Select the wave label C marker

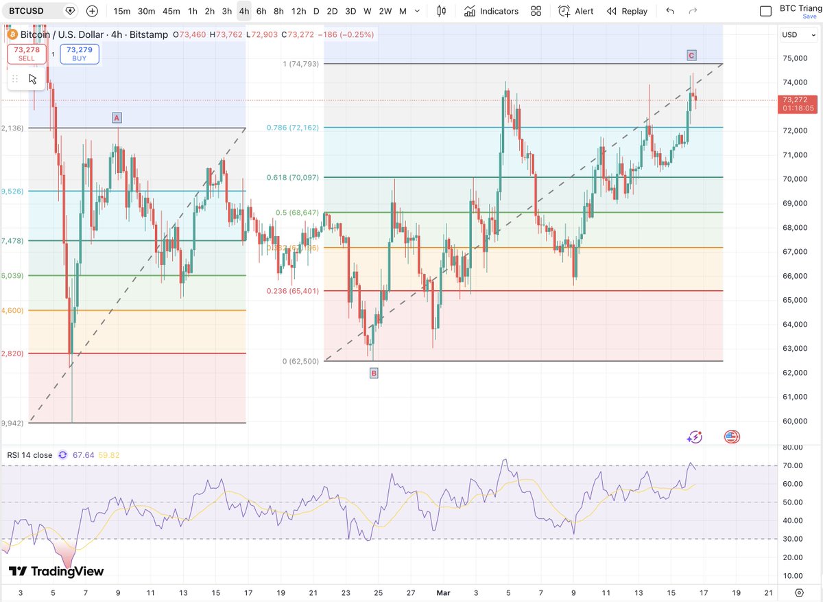click(x=691, y=55)
